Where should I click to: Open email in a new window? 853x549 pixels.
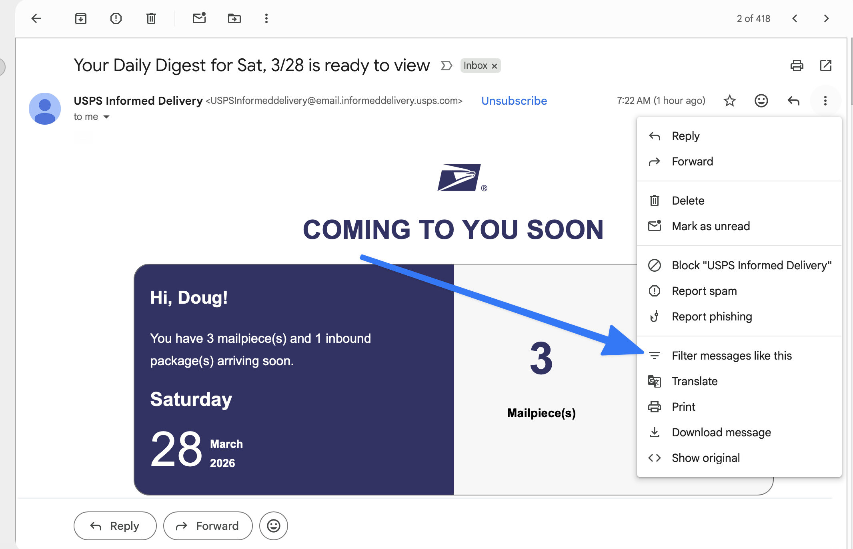[x=826, y=66]
